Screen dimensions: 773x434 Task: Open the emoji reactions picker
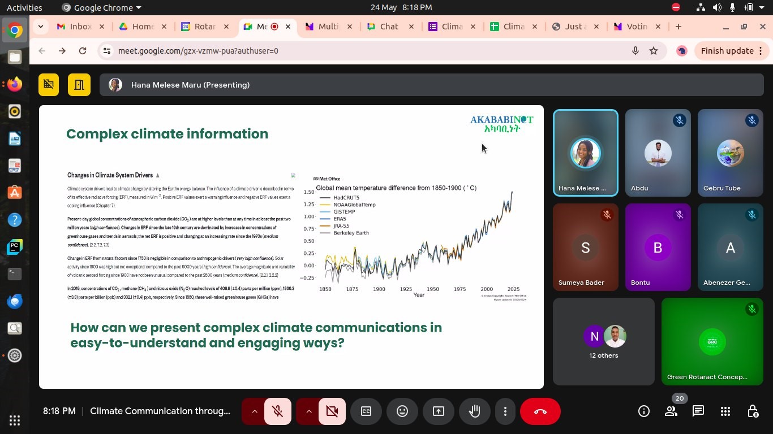pos(402,411)
